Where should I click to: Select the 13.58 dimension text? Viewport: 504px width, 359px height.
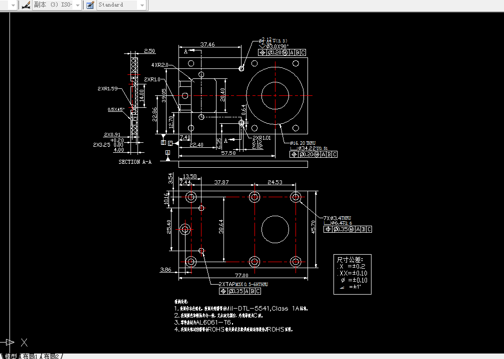tap(189, 176)
